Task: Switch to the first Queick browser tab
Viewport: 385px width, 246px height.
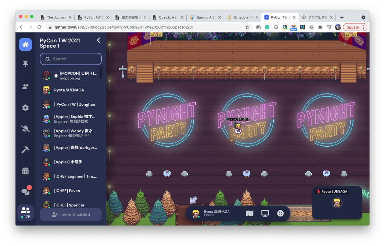Action: pos(168,17)
